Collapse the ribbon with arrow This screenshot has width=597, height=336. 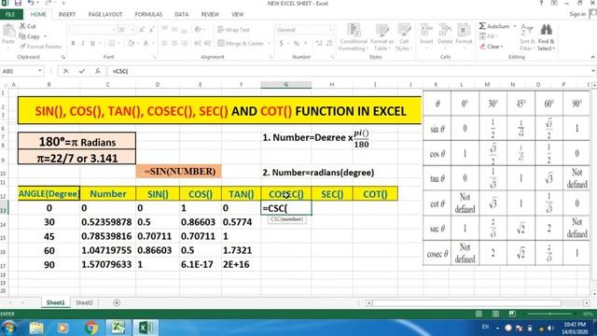tap(593, 57)
